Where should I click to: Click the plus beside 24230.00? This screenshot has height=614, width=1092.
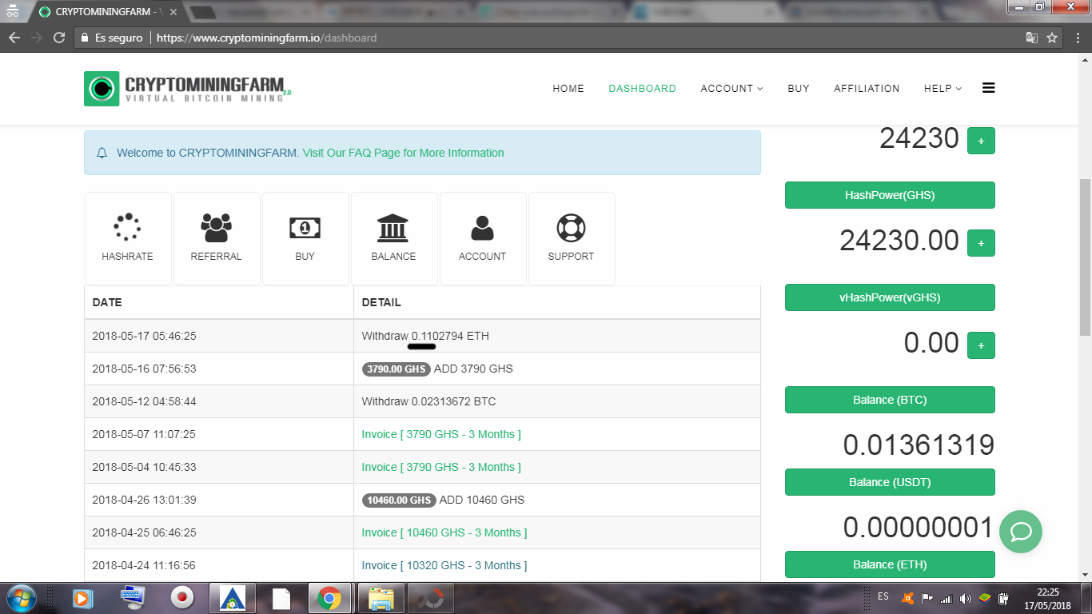981,243
